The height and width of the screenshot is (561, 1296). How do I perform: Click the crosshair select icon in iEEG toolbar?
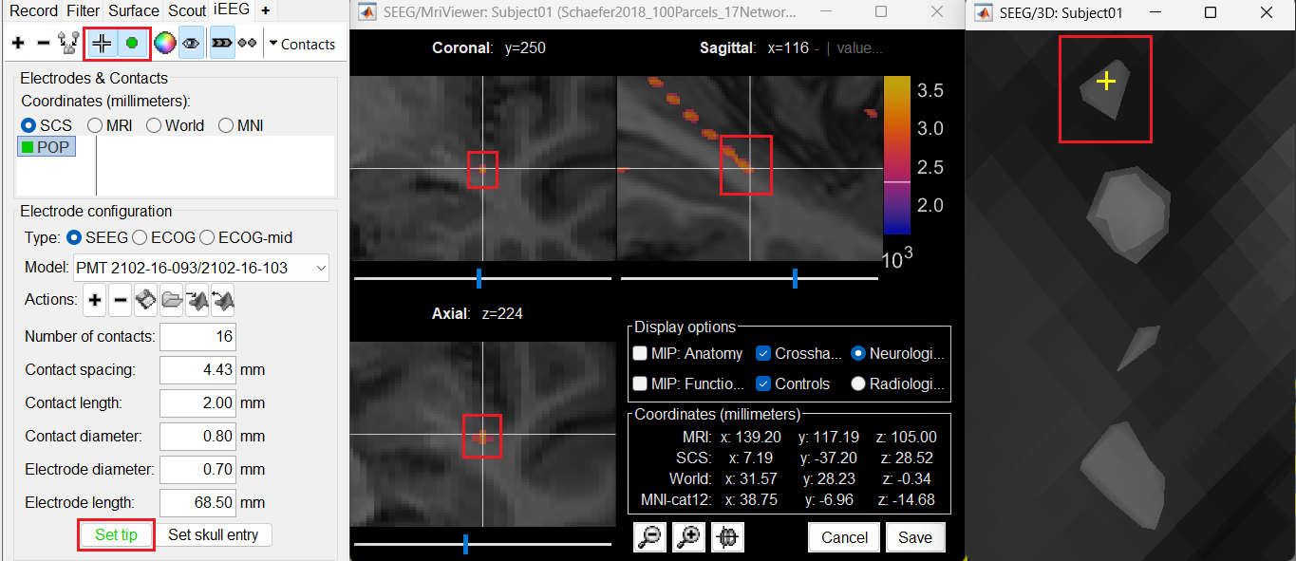(101, 44)
